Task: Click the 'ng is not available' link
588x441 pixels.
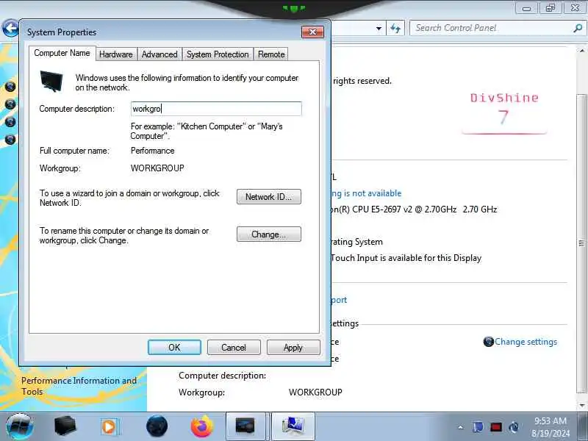Action: [x=366, y=193]
